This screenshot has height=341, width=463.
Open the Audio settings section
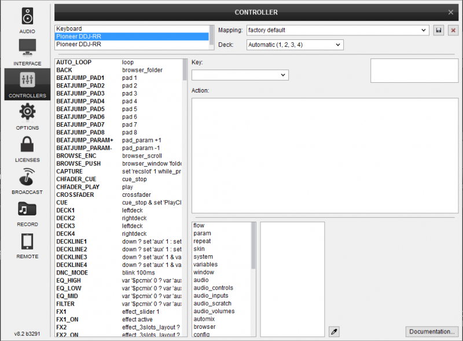(27, 20)
